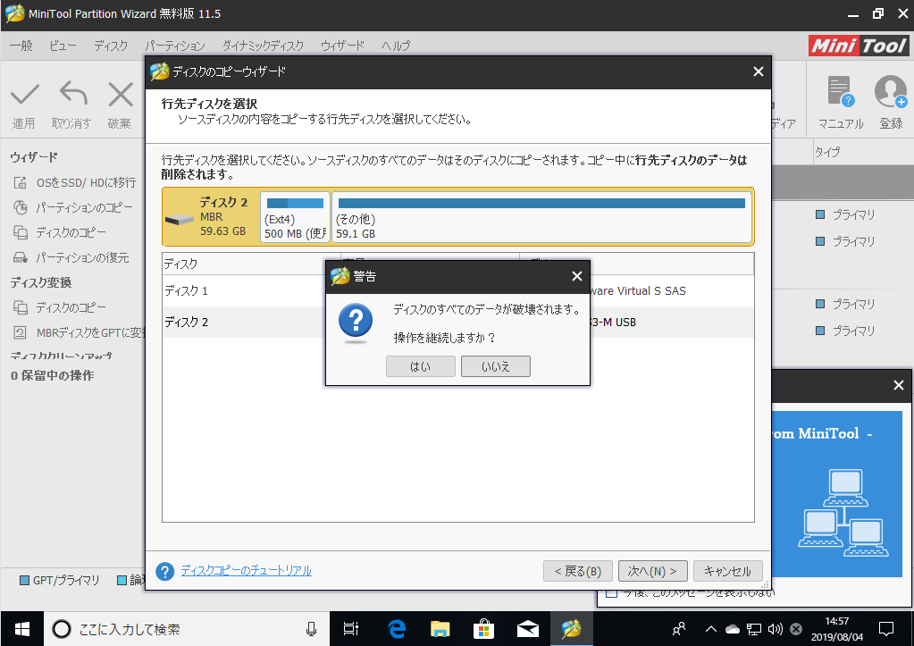Open the ウィザード menu

pyautogui.click(x=342, y=46)
